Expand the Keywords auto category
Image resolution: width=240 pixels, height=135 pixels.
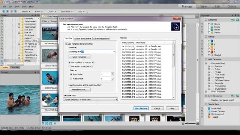pyautogui.click(x=209, y=83)
